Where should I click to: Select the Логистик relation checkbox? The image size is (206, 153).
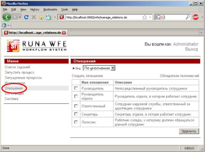click(76, 122)
